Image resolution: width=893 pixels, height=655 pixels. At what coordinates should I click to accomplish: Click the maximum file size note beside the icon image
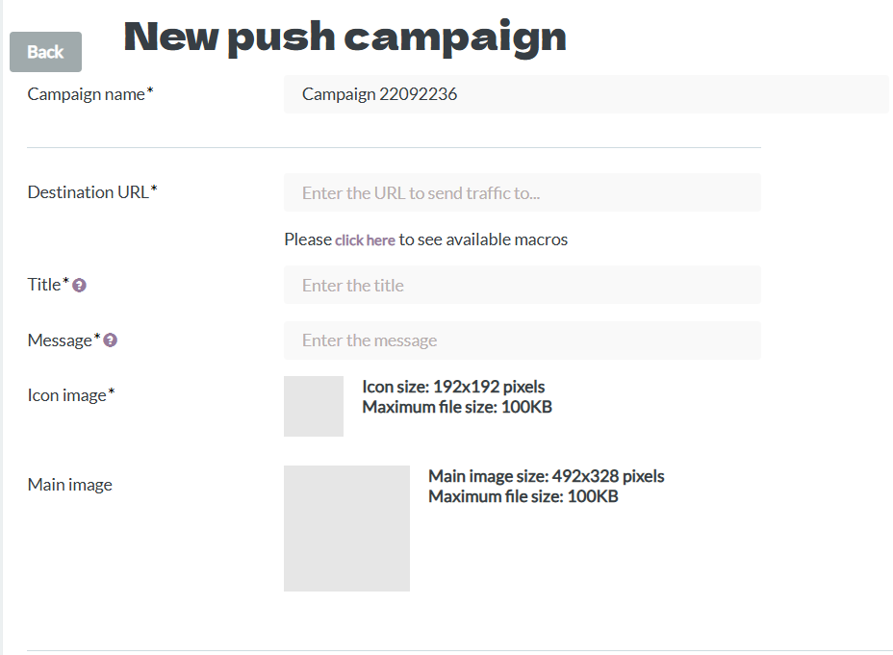point(457,408)
